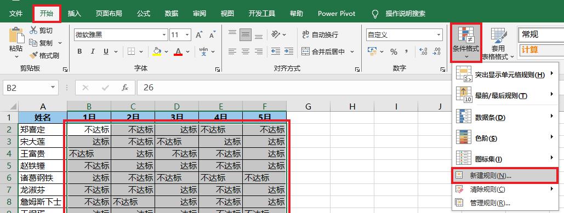Align text to the left

(232, 51)
